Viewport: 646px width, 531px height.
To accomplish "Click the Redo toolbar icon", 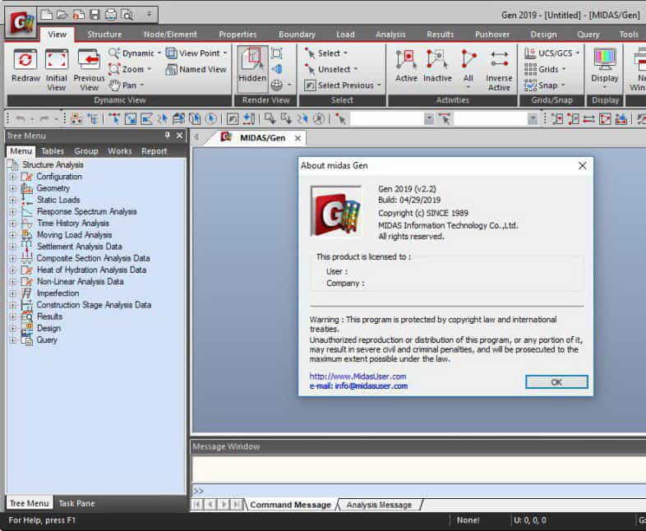I will [44, 119].
